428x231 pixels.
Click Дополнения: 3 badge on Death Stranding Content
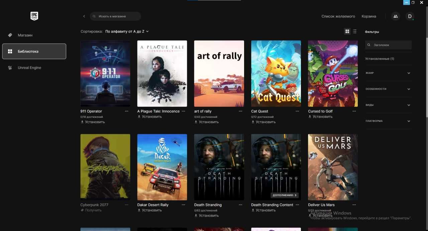point(285,195)
